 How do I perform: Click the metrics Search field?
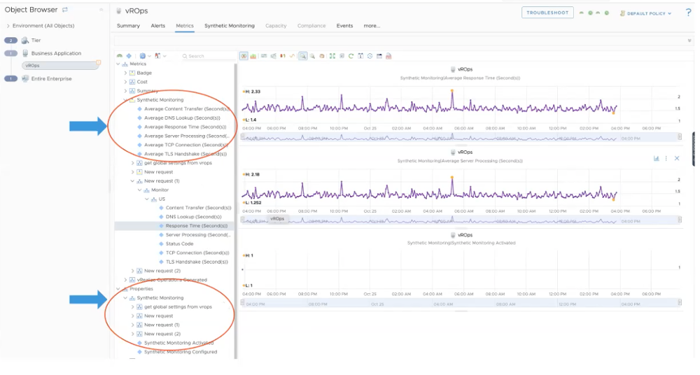pos(208,56)
